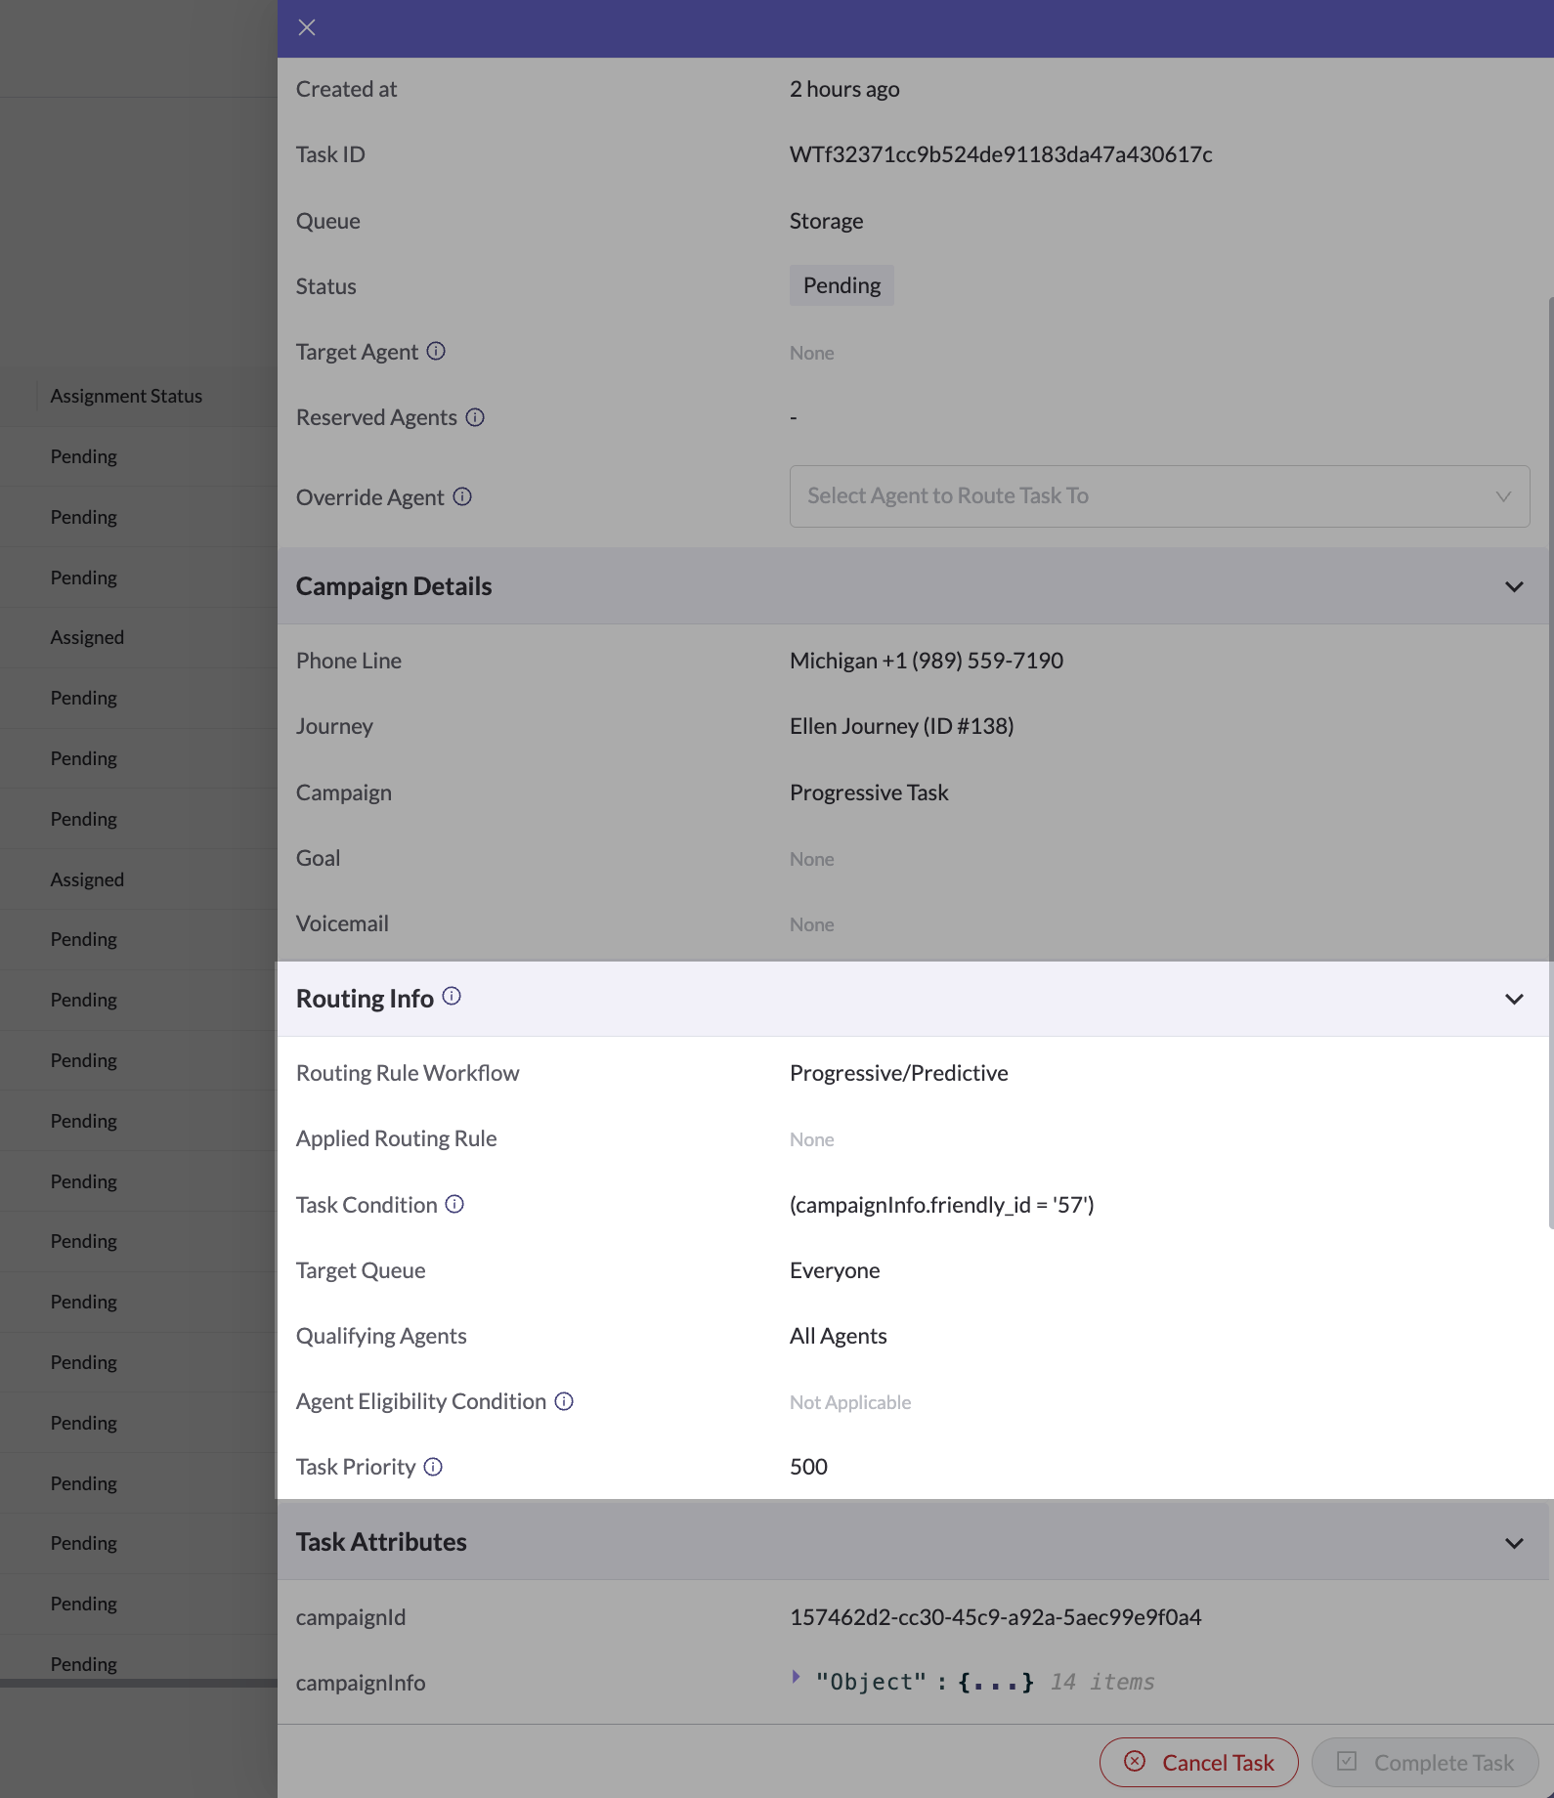1554x1798 pixels.
Task: Click info icon beside Agent Eligibility Condition
Action: point(564,1401)
